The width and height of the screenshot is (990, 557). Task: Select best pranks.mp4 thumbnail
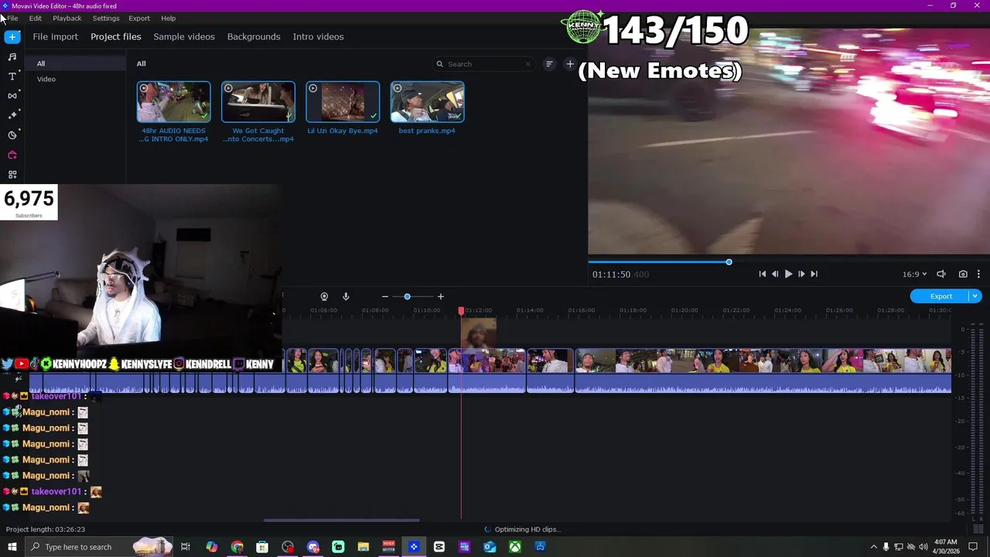[x=427, y=102]
